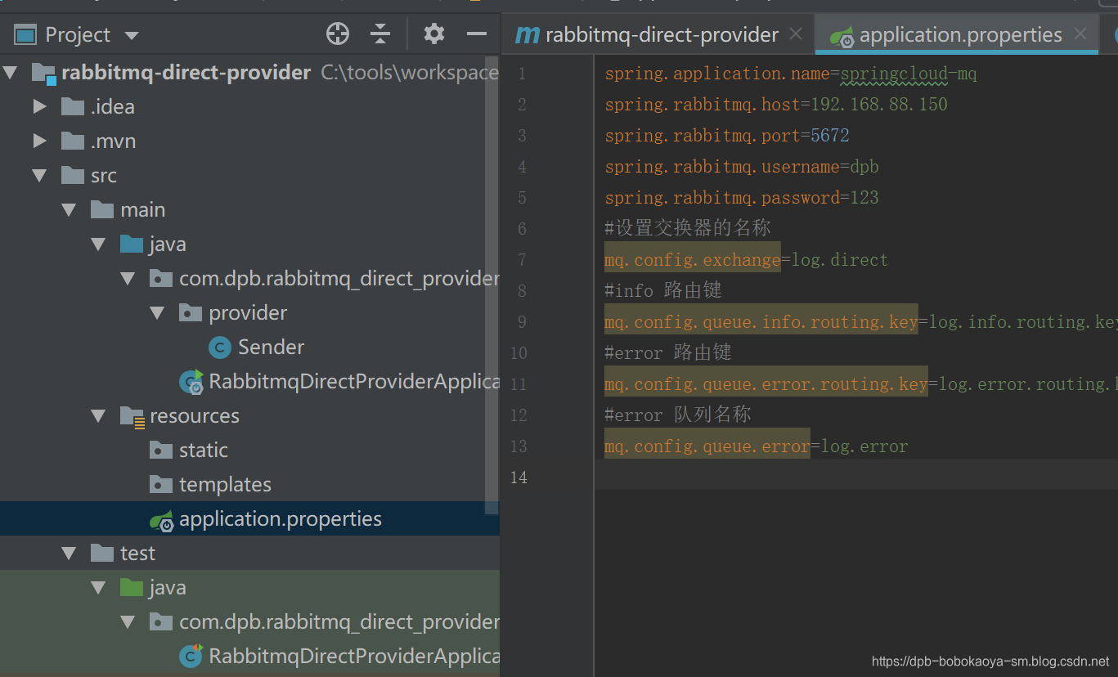Collapse the test java folder
Image resolution: width=1118 pixels, height=677 pixels.
click(98, 588)
